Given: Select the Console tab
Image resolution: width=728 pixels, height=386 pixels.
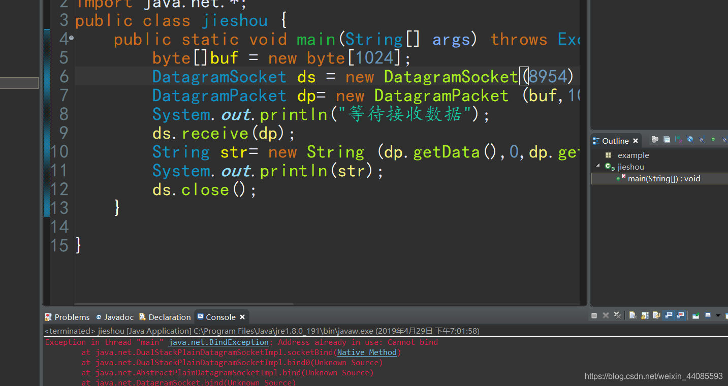Looking at the screenshot, I should pyautogui.click(x=220, y=317).
